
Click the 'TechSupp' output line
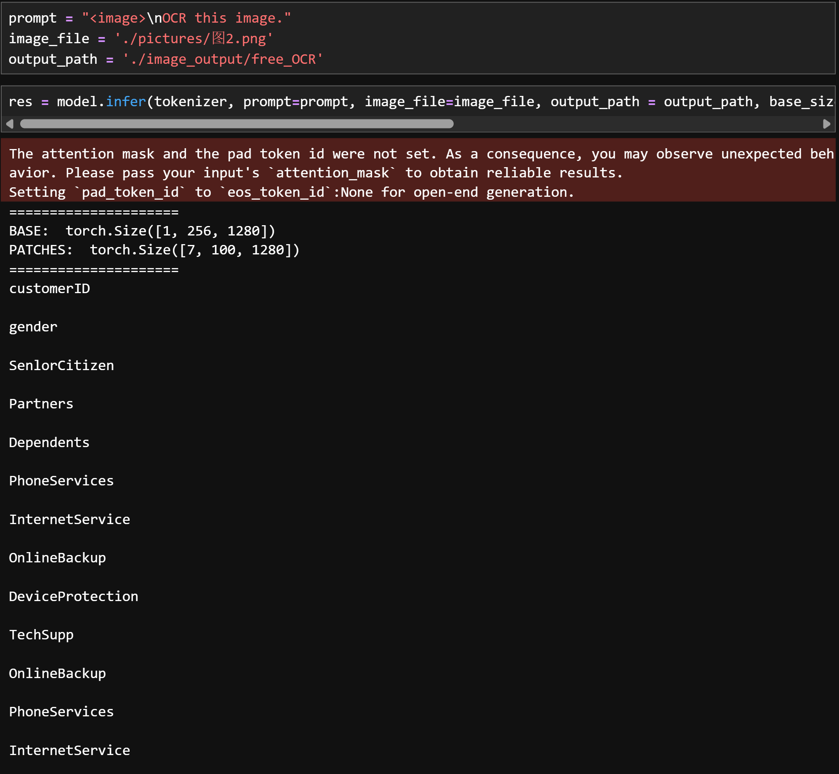tap(41, 634)
